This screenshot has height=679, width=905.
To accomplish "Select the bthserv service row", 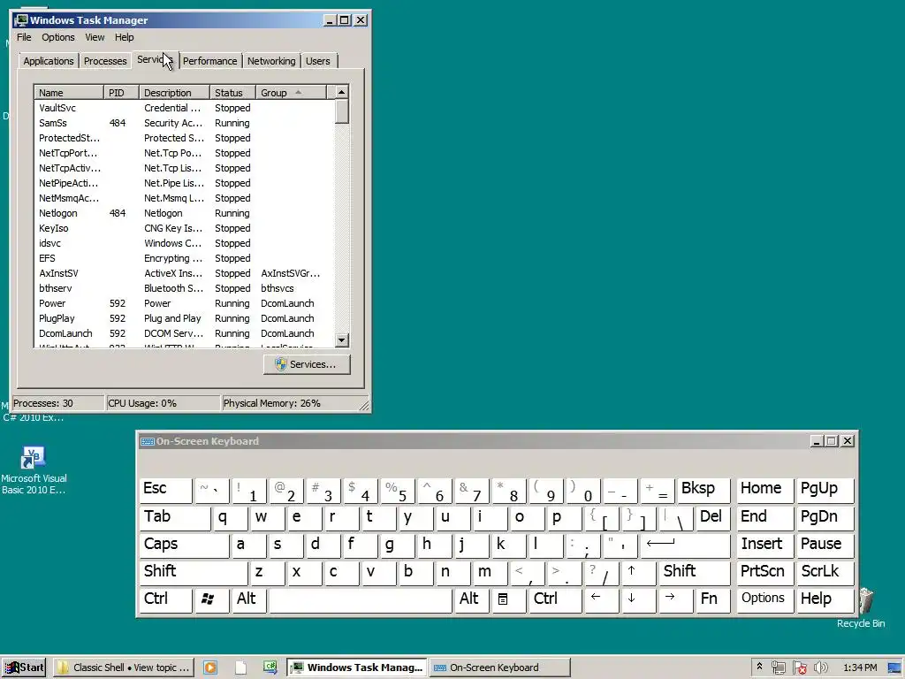I will (184, 288).
